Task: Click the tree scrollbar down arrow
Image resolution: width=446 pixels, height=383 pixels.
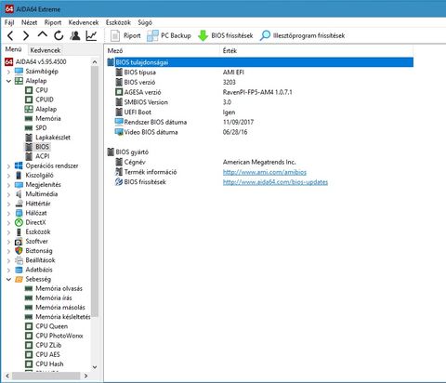Action: pyautogui.click(x=95, y=367)
